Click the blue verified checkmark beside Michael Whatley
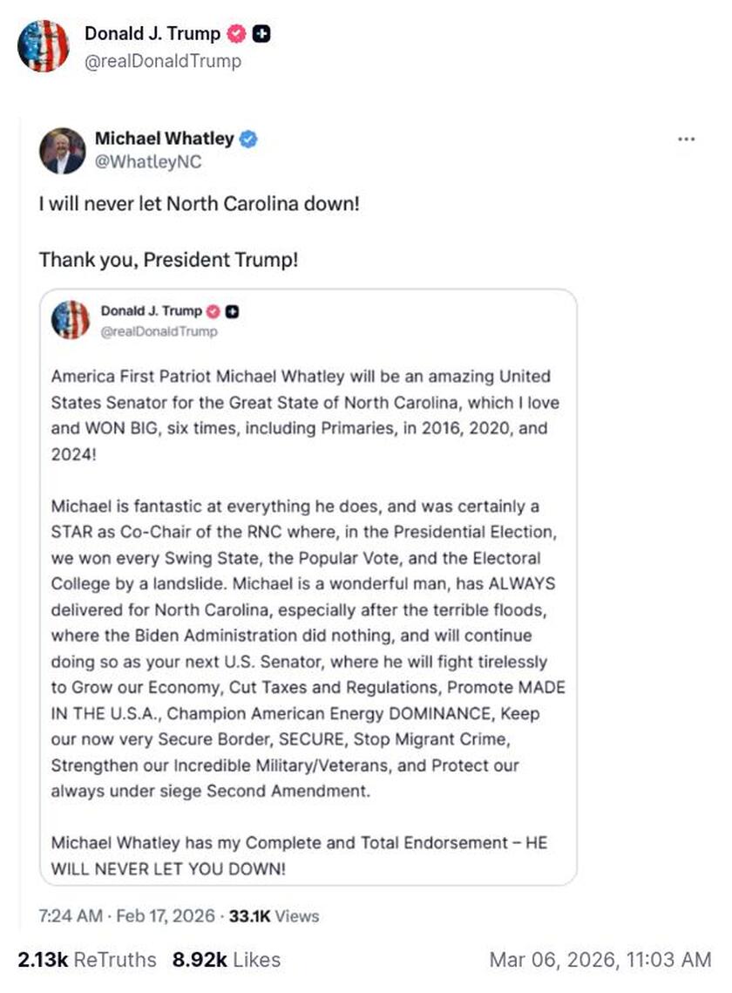Viewport: 732px width, 993px height. click(x=248, y=139)
